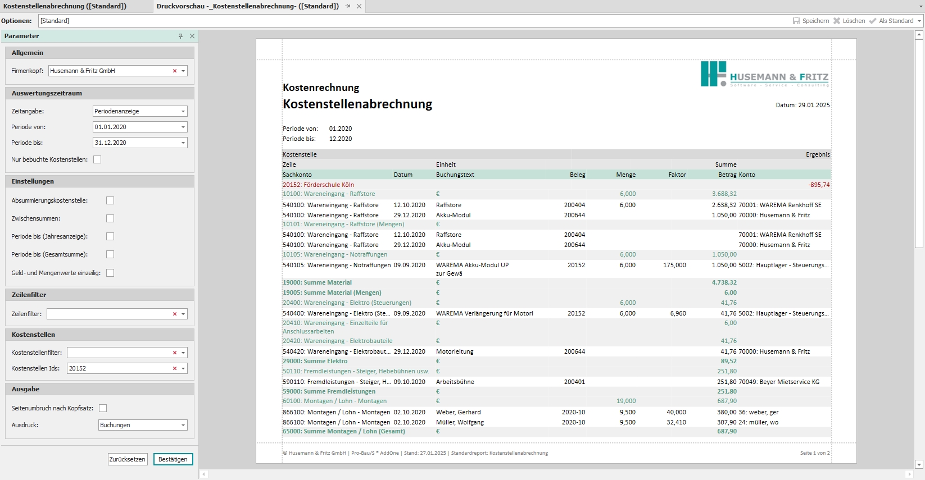Pin the Parameter panel
Screen dimensions: 925x480
(x=180, y=36)
